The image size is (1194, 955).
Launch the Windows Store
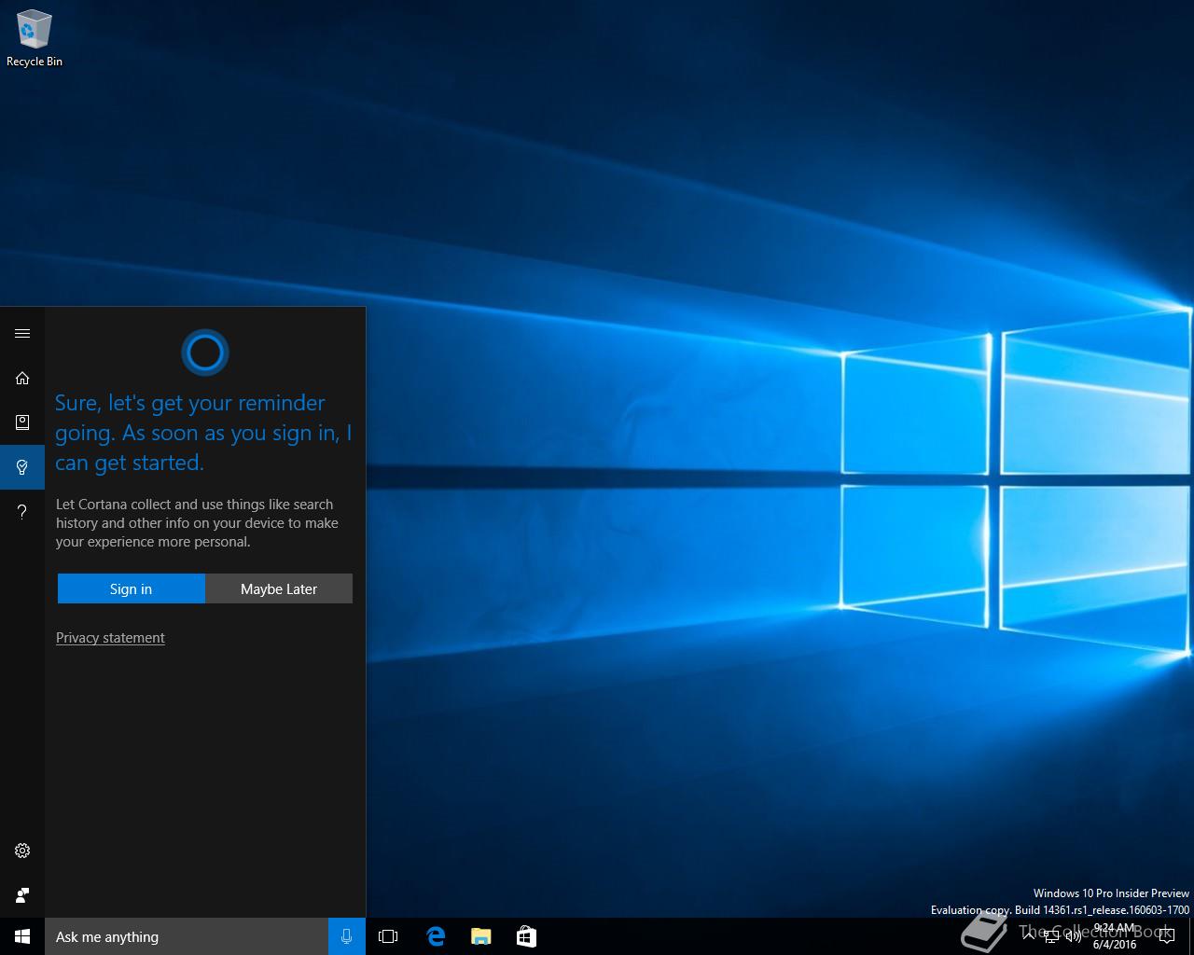(526, 936)
